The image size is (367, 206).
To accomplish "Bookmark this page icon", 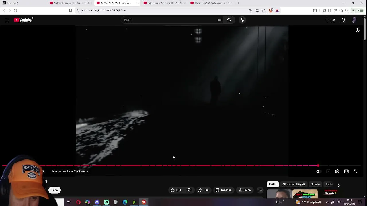I will tap(70, 11).
